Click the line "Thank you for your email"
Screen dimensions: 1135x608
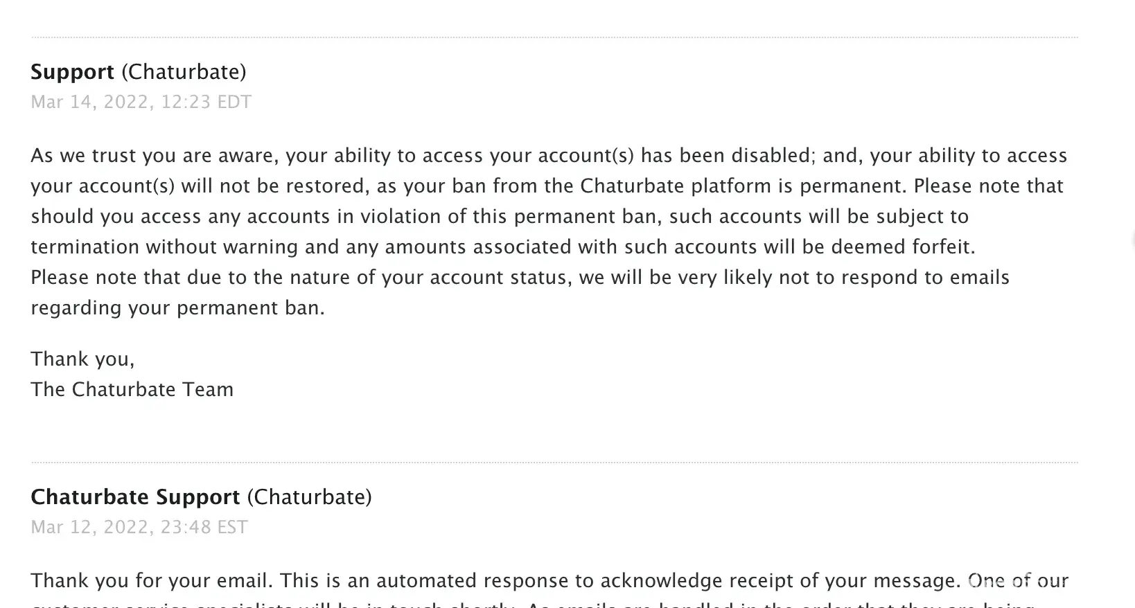click(549, 581)
